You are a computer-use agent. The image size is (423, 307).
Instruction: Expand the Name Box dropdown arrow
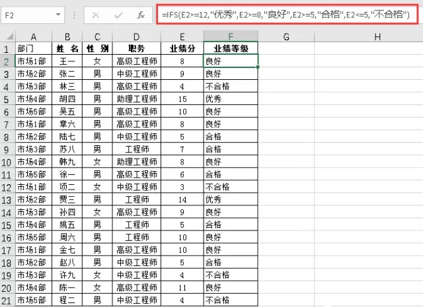click(59, 15)
